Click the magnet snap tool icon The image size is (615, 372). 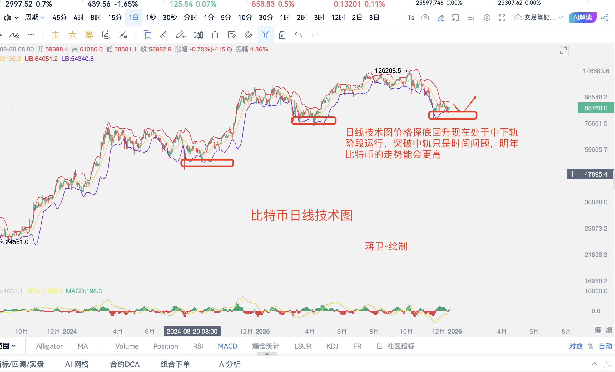[x=248, y=35]
